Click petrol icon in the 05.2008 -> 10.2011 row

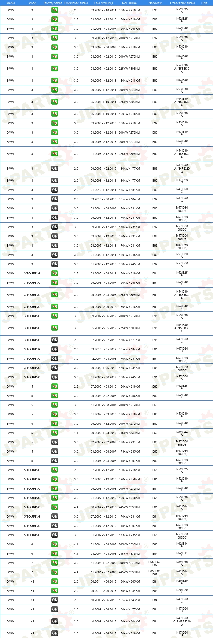click(x=54, y=102)
